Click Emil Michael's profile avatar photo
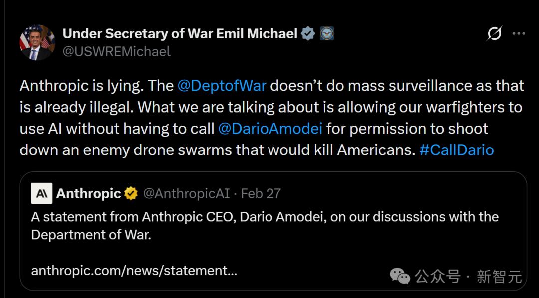The image size is (539, 298). pos(37,42)
